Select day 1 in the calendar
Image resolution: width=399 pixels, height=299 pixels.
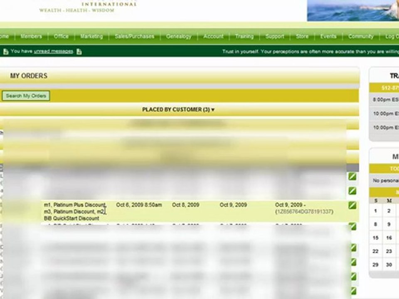[376, 211]
